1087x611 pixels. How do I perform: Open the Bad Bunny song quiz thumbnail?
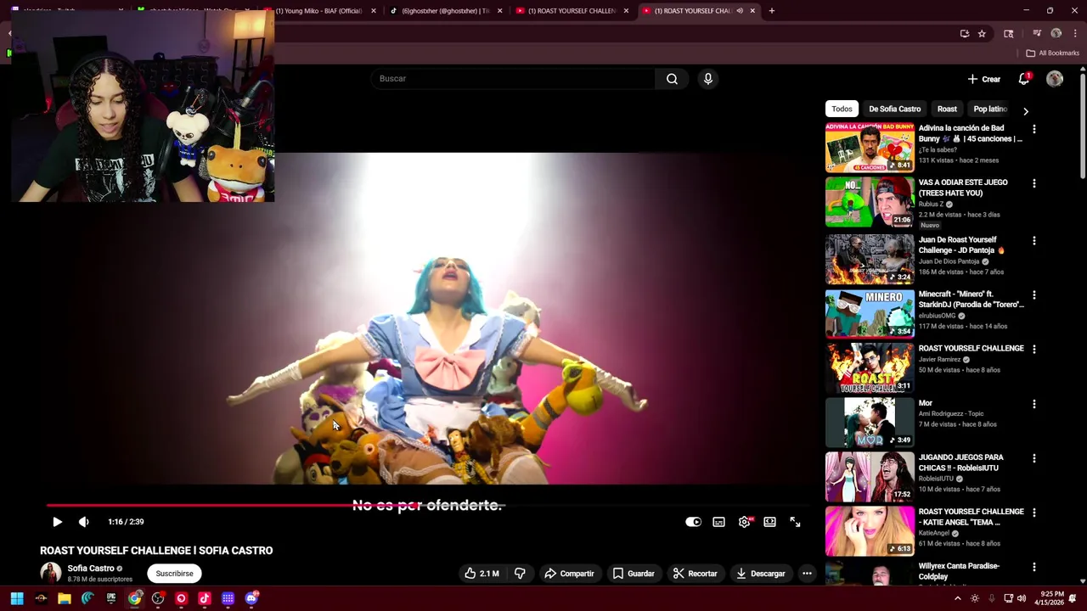pyautogui.click(x=870, y=148)
